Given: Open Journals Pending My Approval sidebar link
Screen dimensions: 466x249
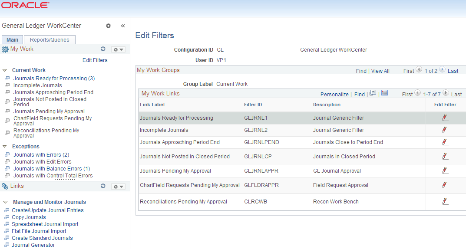Looking at the screenshot, I should pyautogui.click(x=49, y=111).
